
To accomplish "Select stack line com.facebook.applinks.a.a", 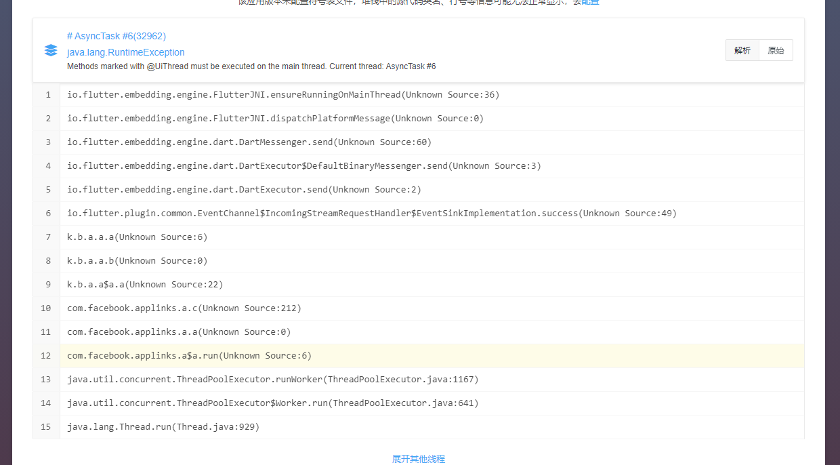I will (x=432, y=332).
